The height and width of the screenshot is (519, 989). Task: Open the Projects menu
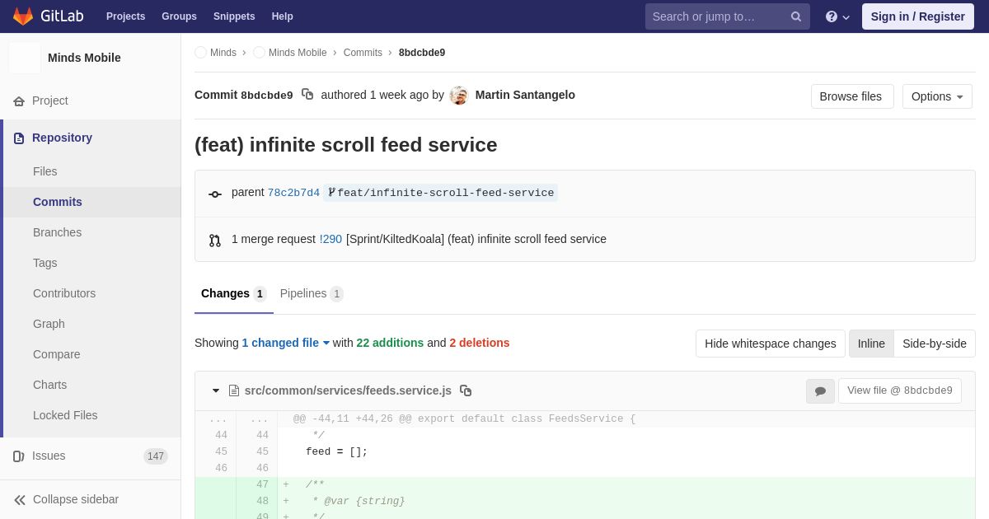point(125,16)
